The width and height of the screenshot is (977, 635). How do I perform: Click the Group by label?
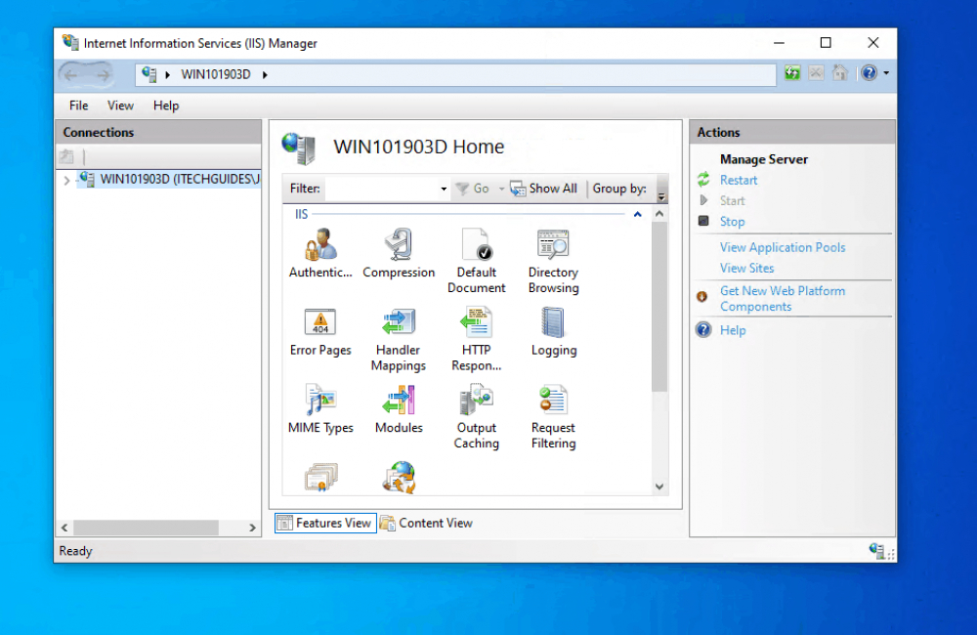click(x=619, y=189)
